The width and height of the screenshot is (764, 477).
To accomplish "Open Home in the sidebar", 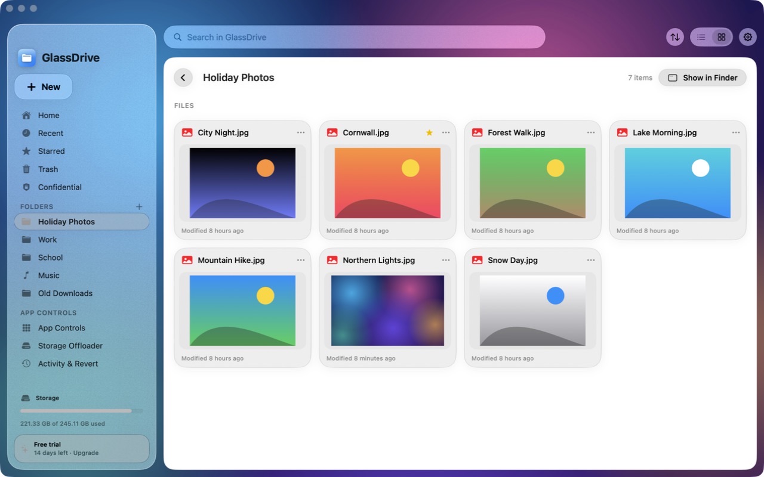I will click(82, 116).
